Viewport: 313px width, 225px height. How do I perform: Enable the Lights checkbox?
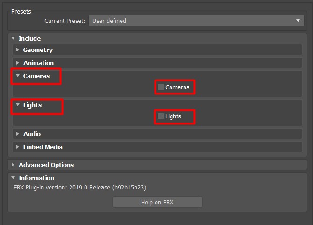click(161, 116)
